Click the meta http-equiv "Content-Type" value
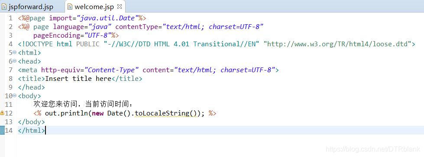Image resolution: width=424 pixels, height=157 pixels. click(x=112, y=70)
